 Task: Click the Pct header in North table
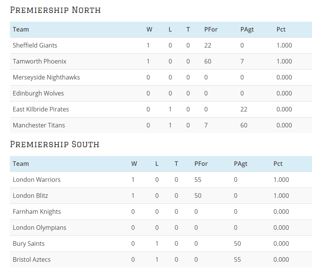(x=281, y=29)
